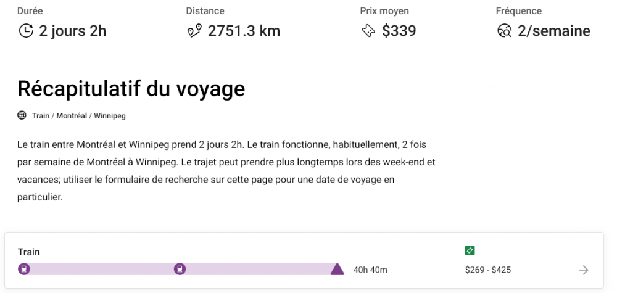
Task: Open the Winnipeg breadcrumb link
Action: (x=110, y=116)
